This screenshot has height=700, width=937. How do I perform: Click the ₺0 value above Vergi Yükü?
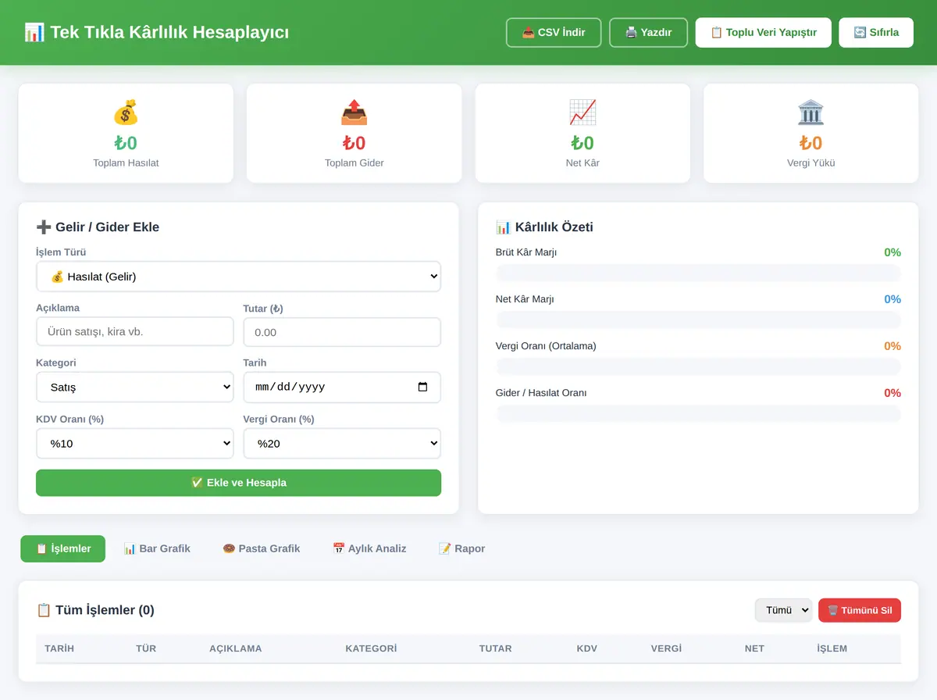pyautogui.click(x=811, y=143)
